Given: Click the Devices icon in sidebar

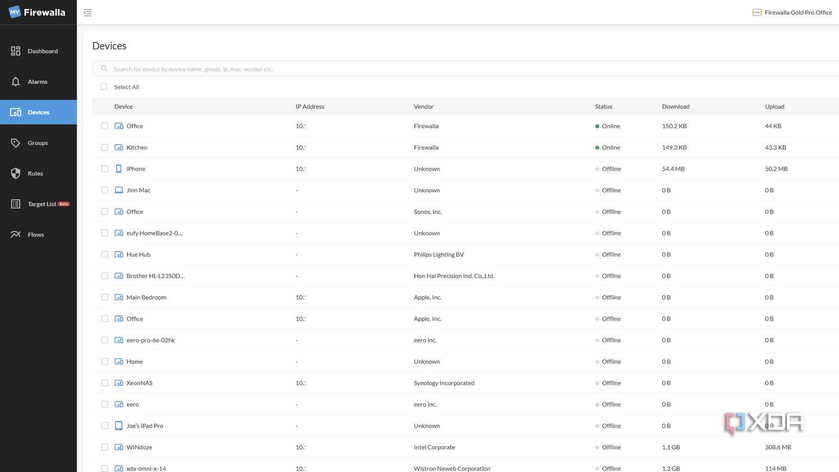Looking at the screenshot, I should pyautogui.click(x=16, y=112).
